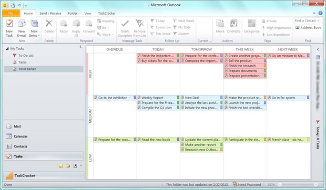Click the Delete icon in ribbon

click(49, 23)
